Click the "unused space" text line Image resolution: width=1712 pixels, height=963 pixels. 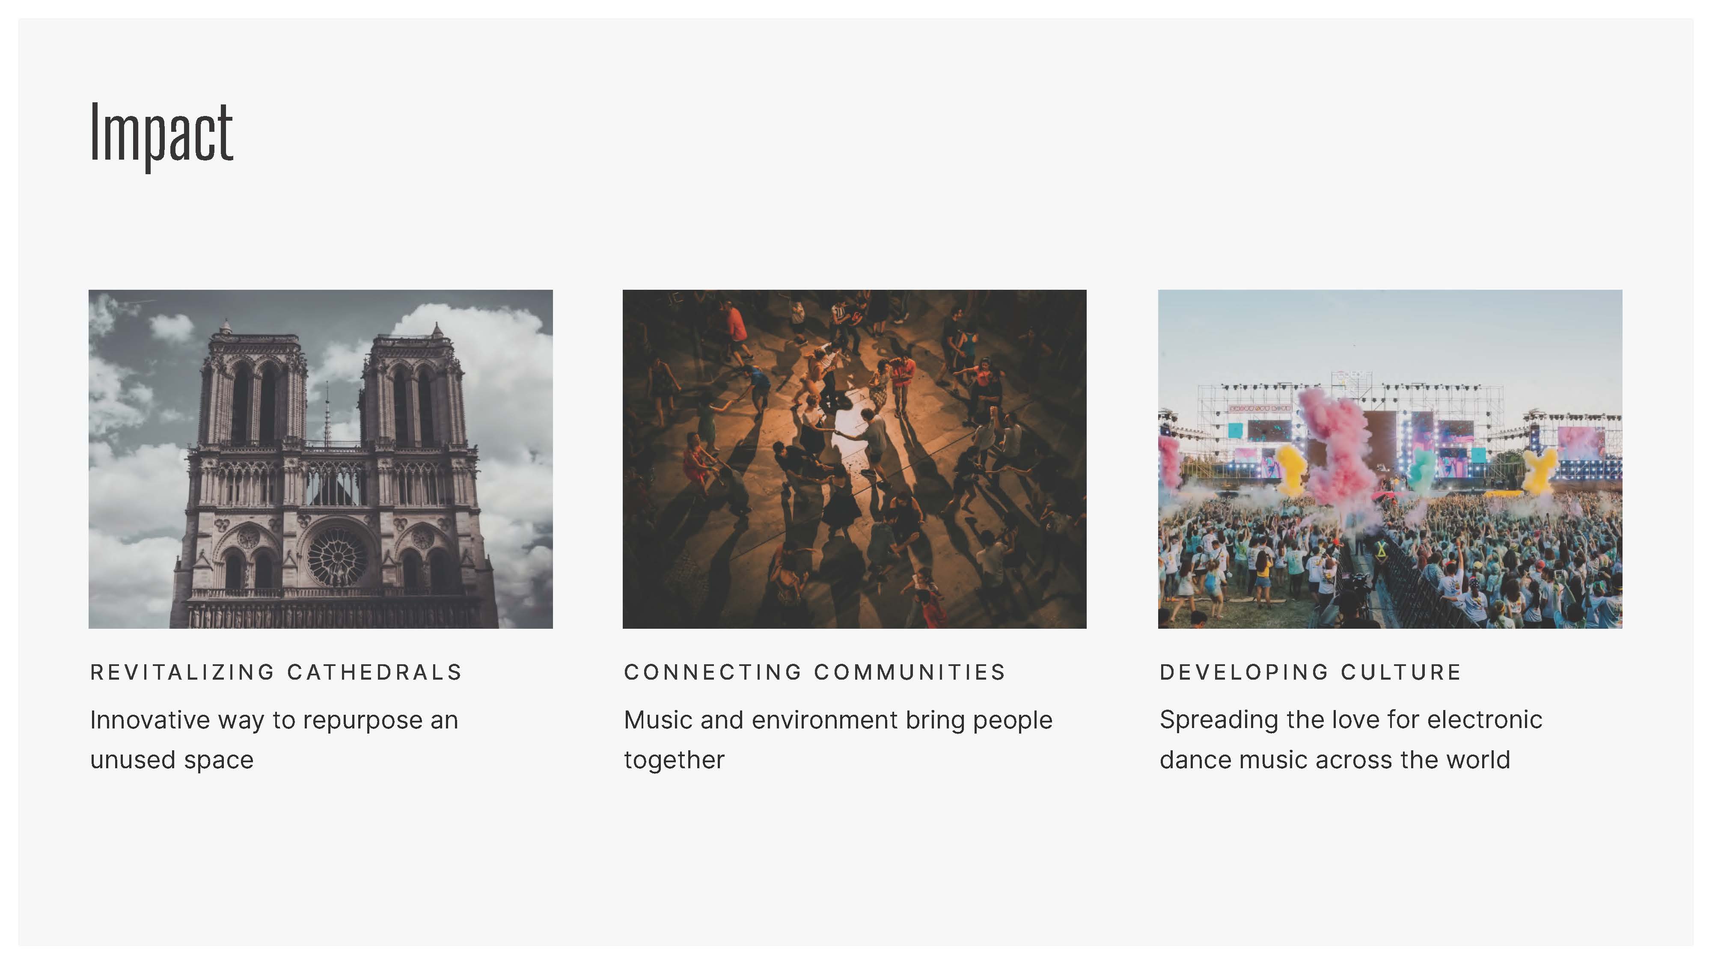(172, 760)
